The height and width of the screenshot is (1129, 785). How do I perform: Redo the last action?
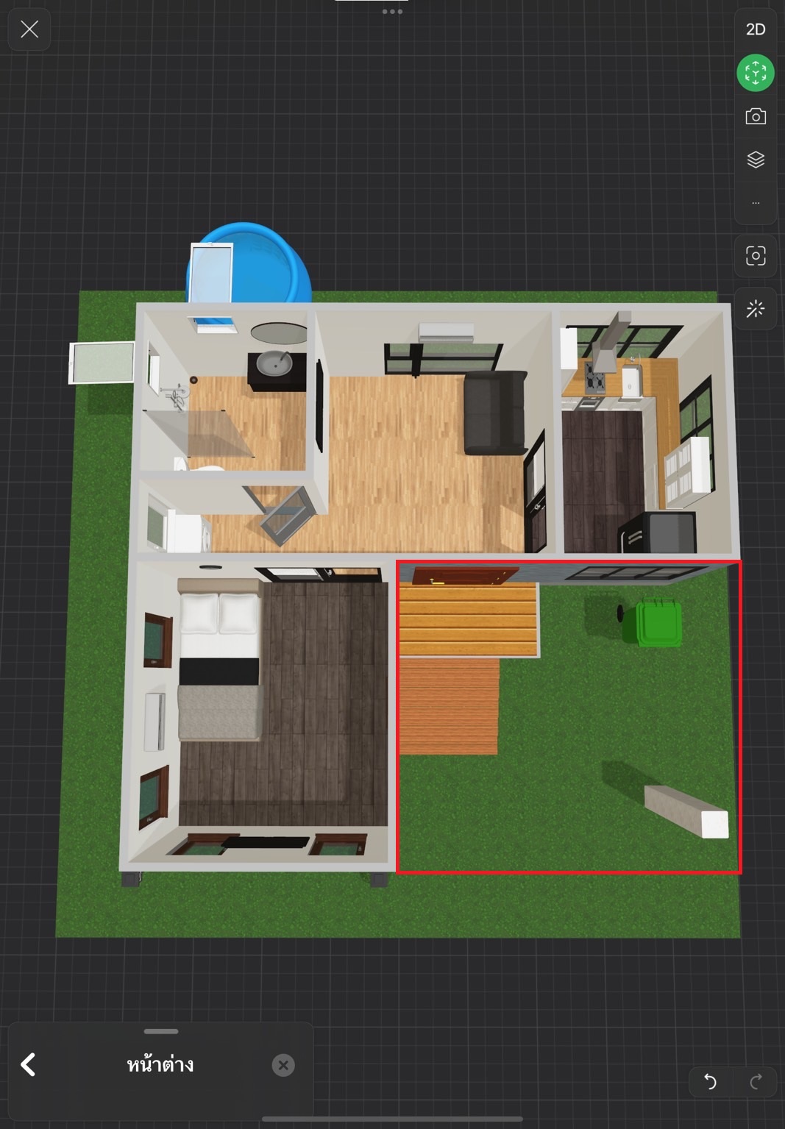pyautogui.click(x=756, y=1081)
